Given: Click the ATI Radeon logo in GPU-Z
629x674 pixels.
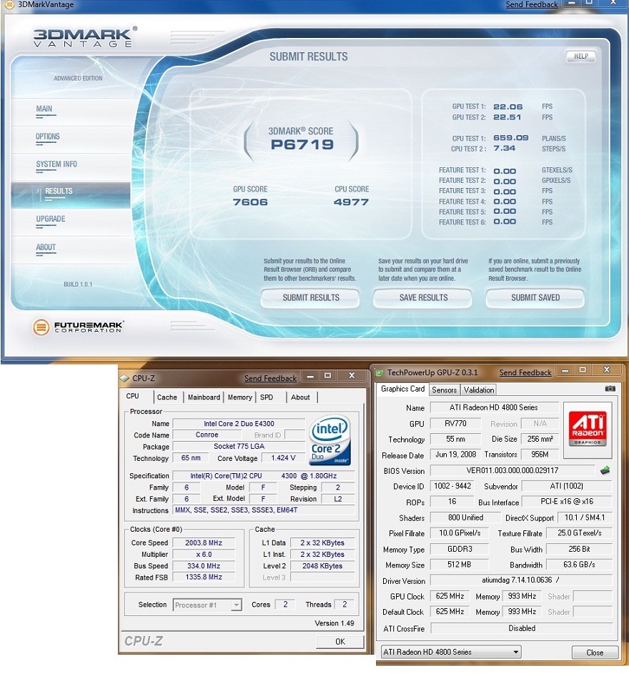Looking at the screenshot, I should pyautogui.click(x=588, y=429).
